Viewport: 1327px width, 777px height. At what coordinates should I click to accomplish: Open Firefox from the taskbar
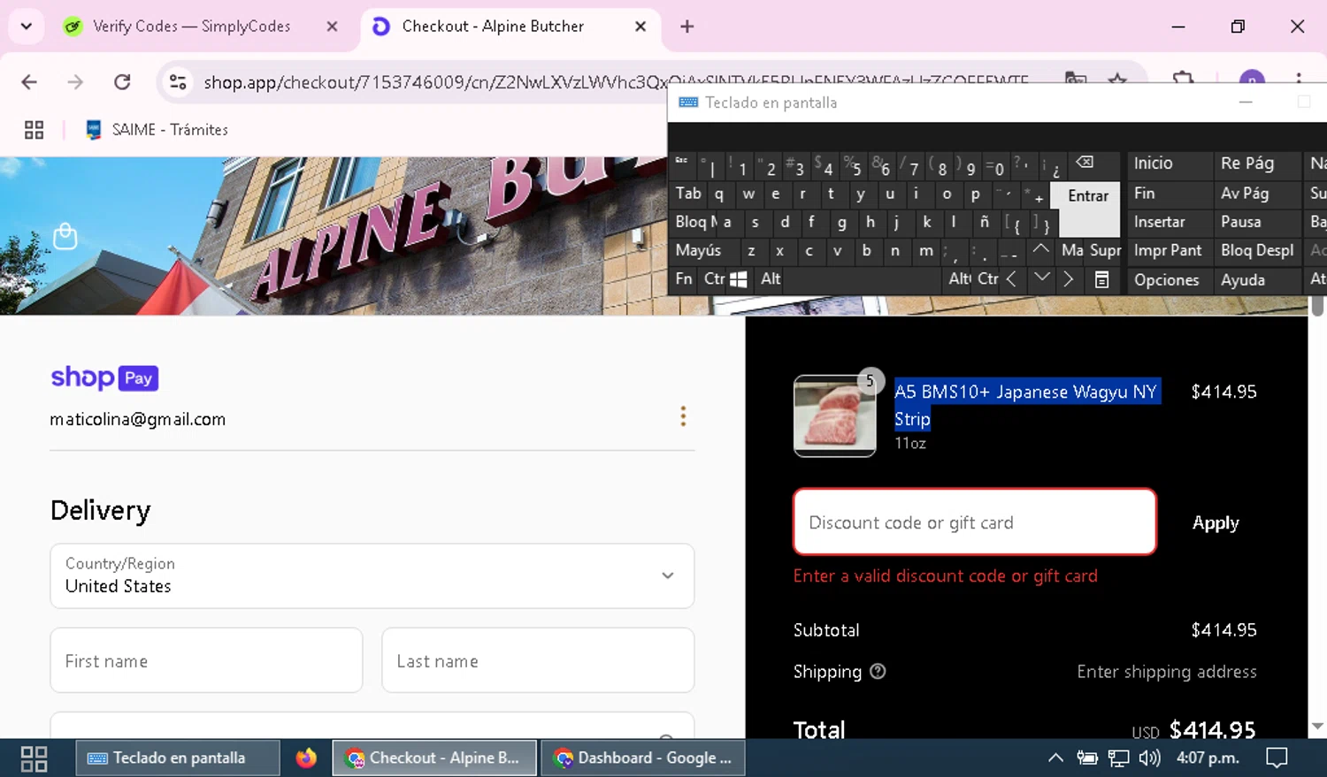tap(306, 758)
